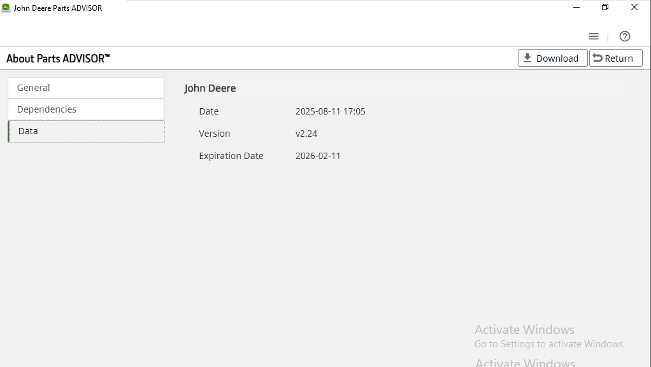Click the About Parts ADVISOR title

58,59
